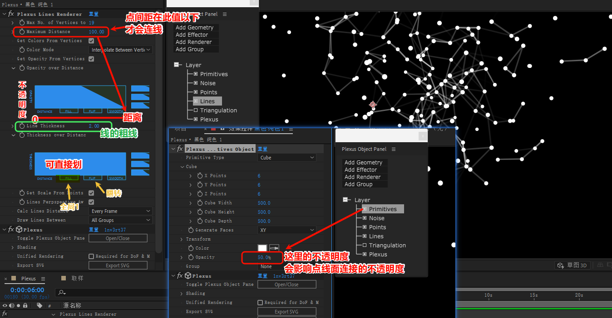The height and width of the screenshot is (318, 612).
Task: Toggle stopwatch for X Points
Action: pos(200,176)
